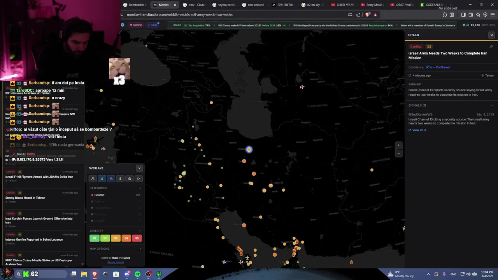The width and height of the screenshot is (498, 280).
Task: Open 'Israeli F-16I Fighters Armed with JDAMs' event
Action: [42, 177]
